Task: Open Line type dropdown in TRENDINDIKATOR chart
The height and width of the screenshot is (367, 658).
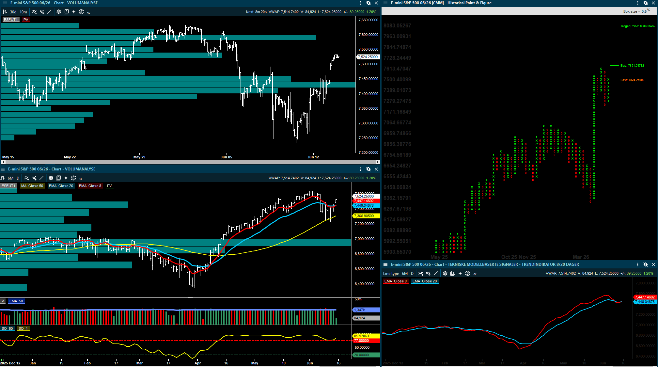Action: (x=391, y=274)
